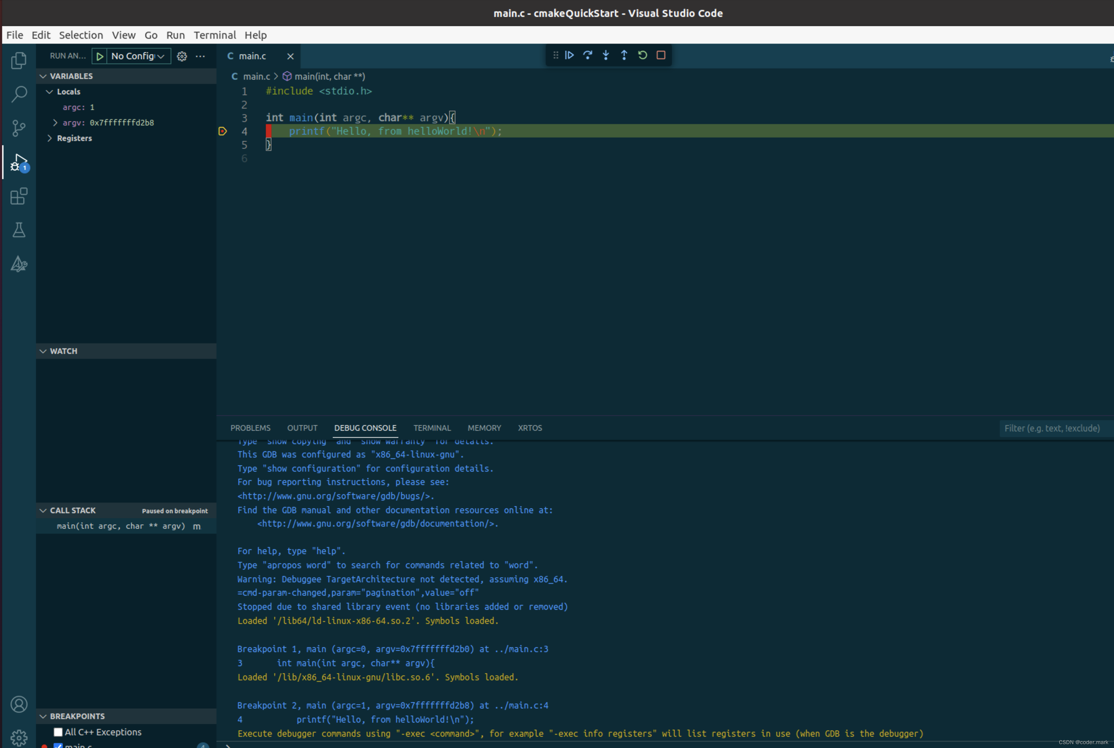Click the Continue debug button
This screenshot has height=748, width=1114.
(x=569, y=55)
